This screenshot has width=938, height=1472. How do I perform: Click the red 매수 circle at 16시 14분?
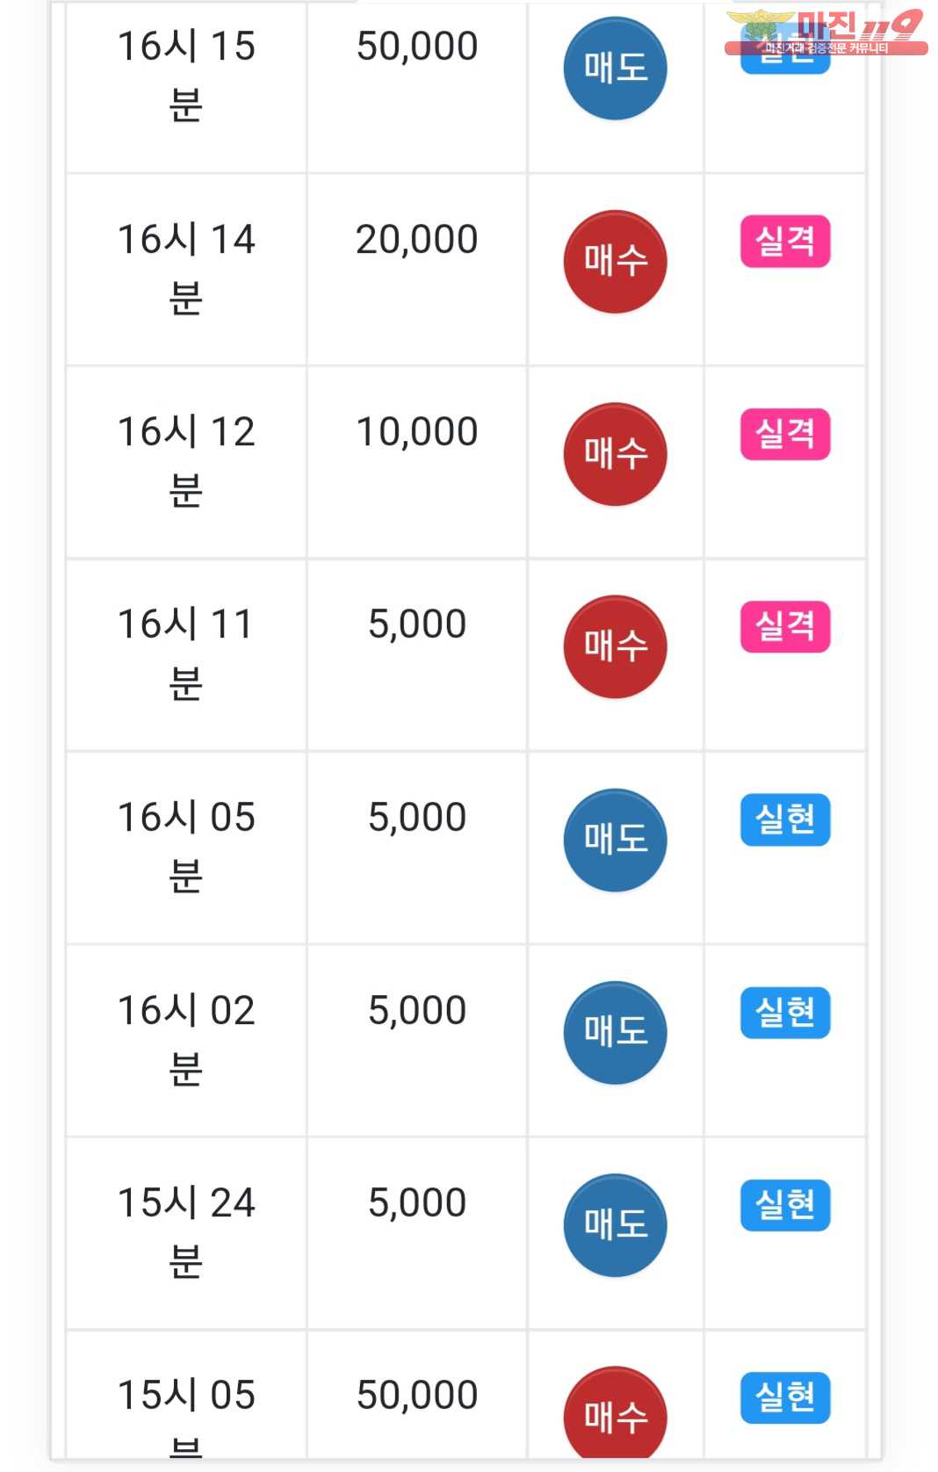click(615, 262)
